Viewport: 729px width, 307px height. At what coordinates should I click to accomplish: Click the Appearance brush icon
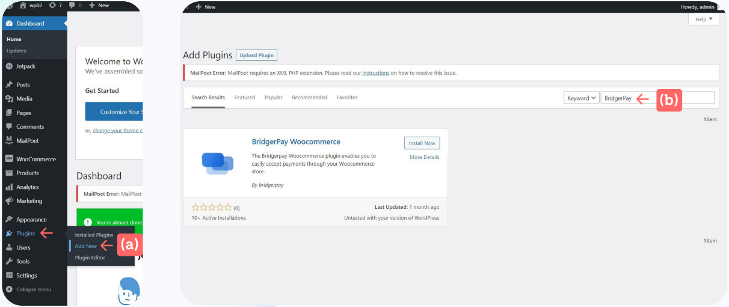(x=9, y=220)
